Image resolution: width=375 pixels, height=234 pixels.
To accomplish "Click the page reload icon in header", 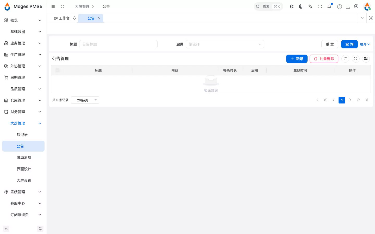I will click(x=63, y=6).
